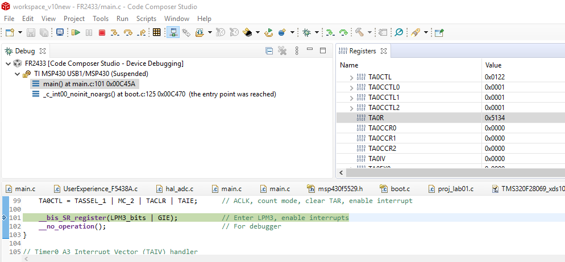This screenshot has width=565, height=262.
Task: Select _c_int00_noinit_noargs() stack frame
Action: pyautogui.click(x=154, y=94)
